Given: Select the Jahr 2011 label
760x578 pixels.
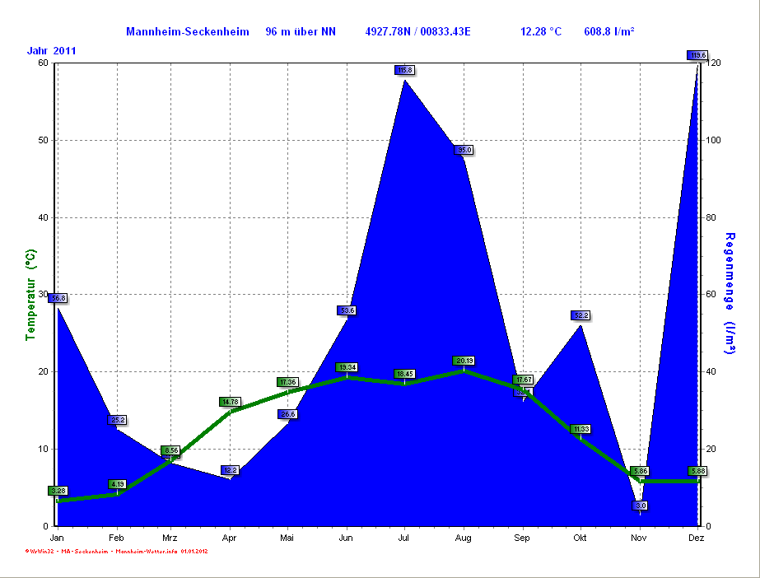Looking at the screenshot, I should pos(52,51).
